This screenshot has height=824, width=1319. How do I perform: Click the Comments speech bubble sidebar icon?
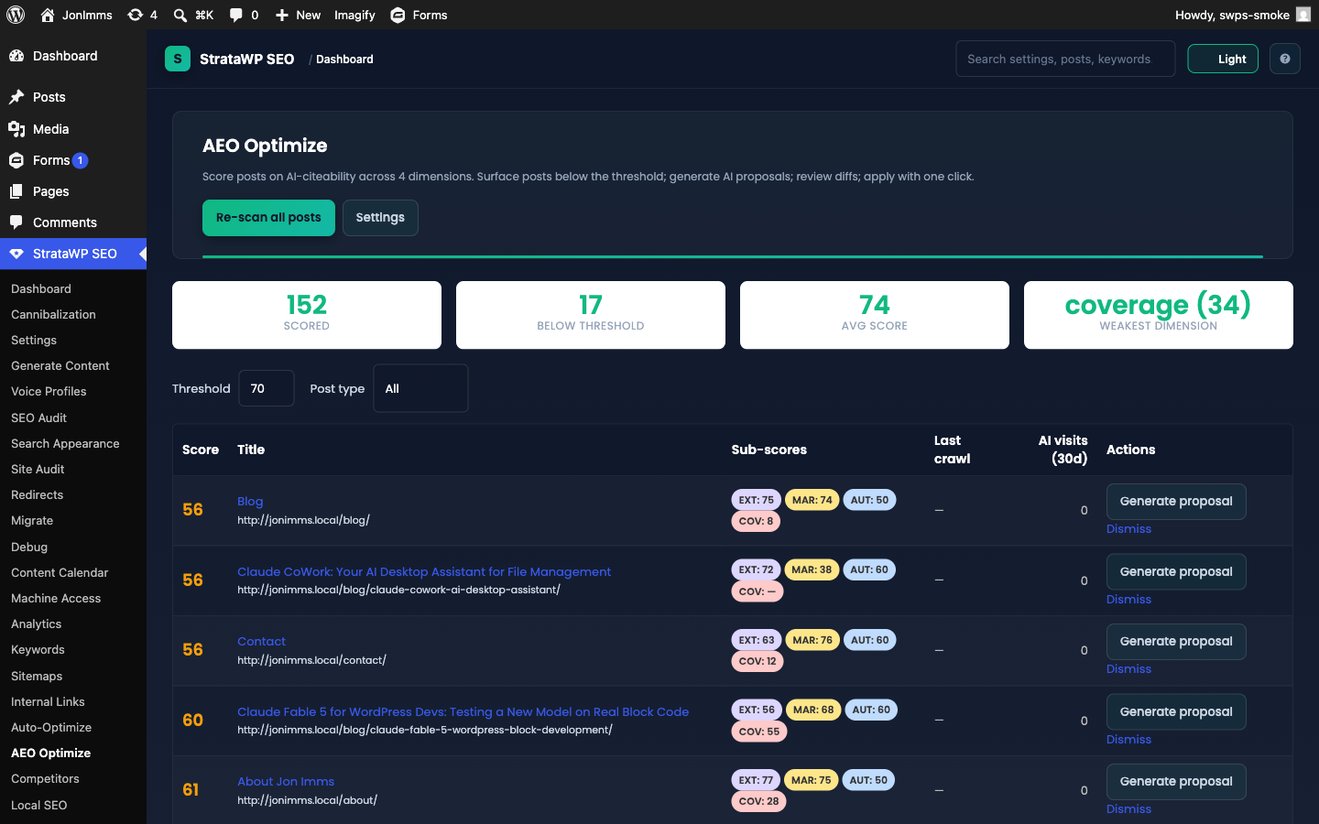(16, 222)
